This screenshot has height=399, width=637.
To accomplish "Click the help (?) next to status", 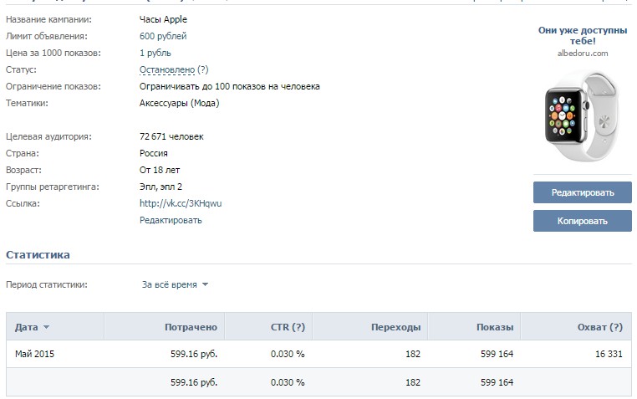I will tap(203, 69).
